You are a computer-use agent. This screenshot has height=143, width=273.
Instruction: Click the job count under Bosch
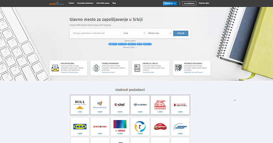coord(120,134)
